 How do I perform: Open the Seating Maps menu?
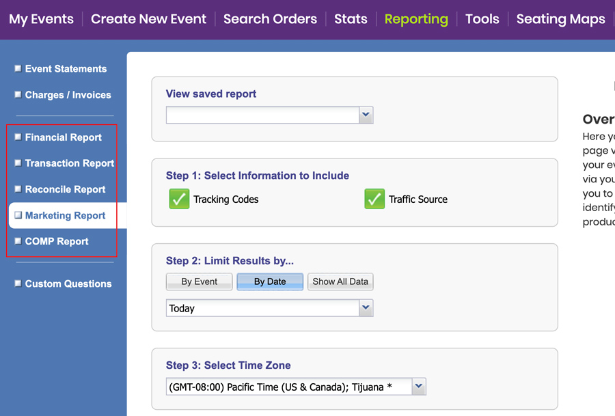click(x=560, y=19)
